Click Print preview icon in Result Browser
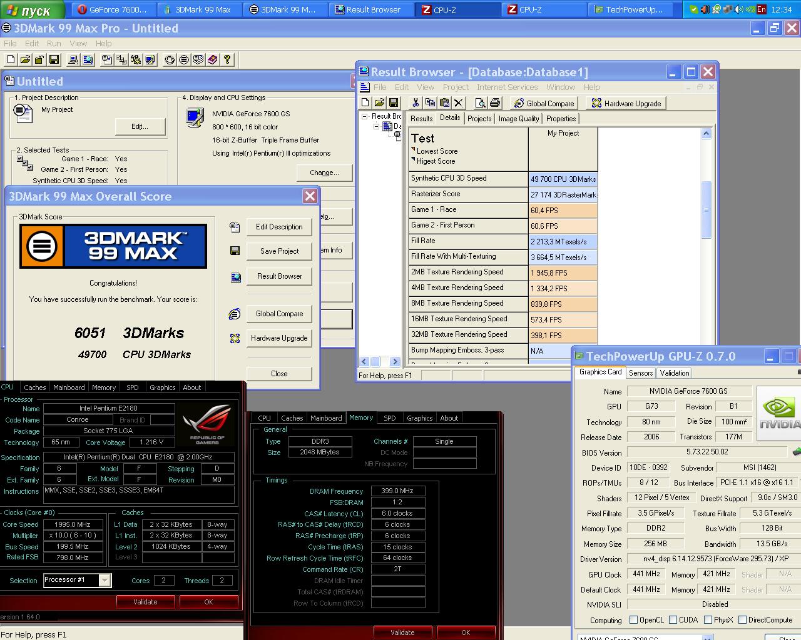The width and height of the screenshot is (801, 640). [481, 103]
